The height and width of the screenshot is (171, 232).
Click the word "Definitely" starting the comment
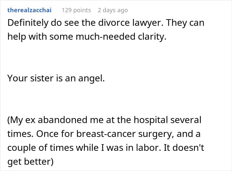click(x=28, y=23)
